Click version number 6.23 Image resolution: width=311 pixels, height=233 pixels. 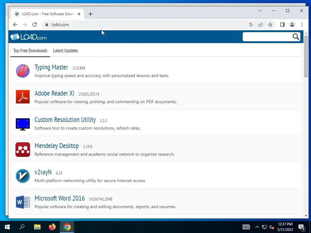[x=59, y=173]
